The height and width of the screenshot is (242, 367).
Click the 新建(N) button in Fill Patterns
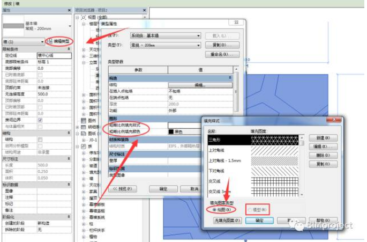tap(323, 138)
